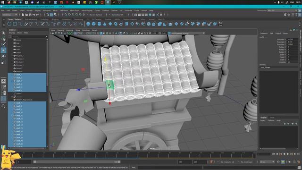This screenshot has height=170, width=302.
Task: Open the outliner search filter dropdown arrow
Action: click(x=46, y=37)
